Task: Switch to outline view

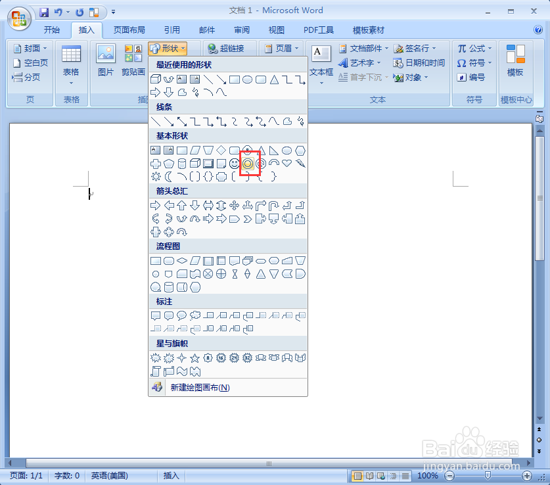Action: [393, 476]
